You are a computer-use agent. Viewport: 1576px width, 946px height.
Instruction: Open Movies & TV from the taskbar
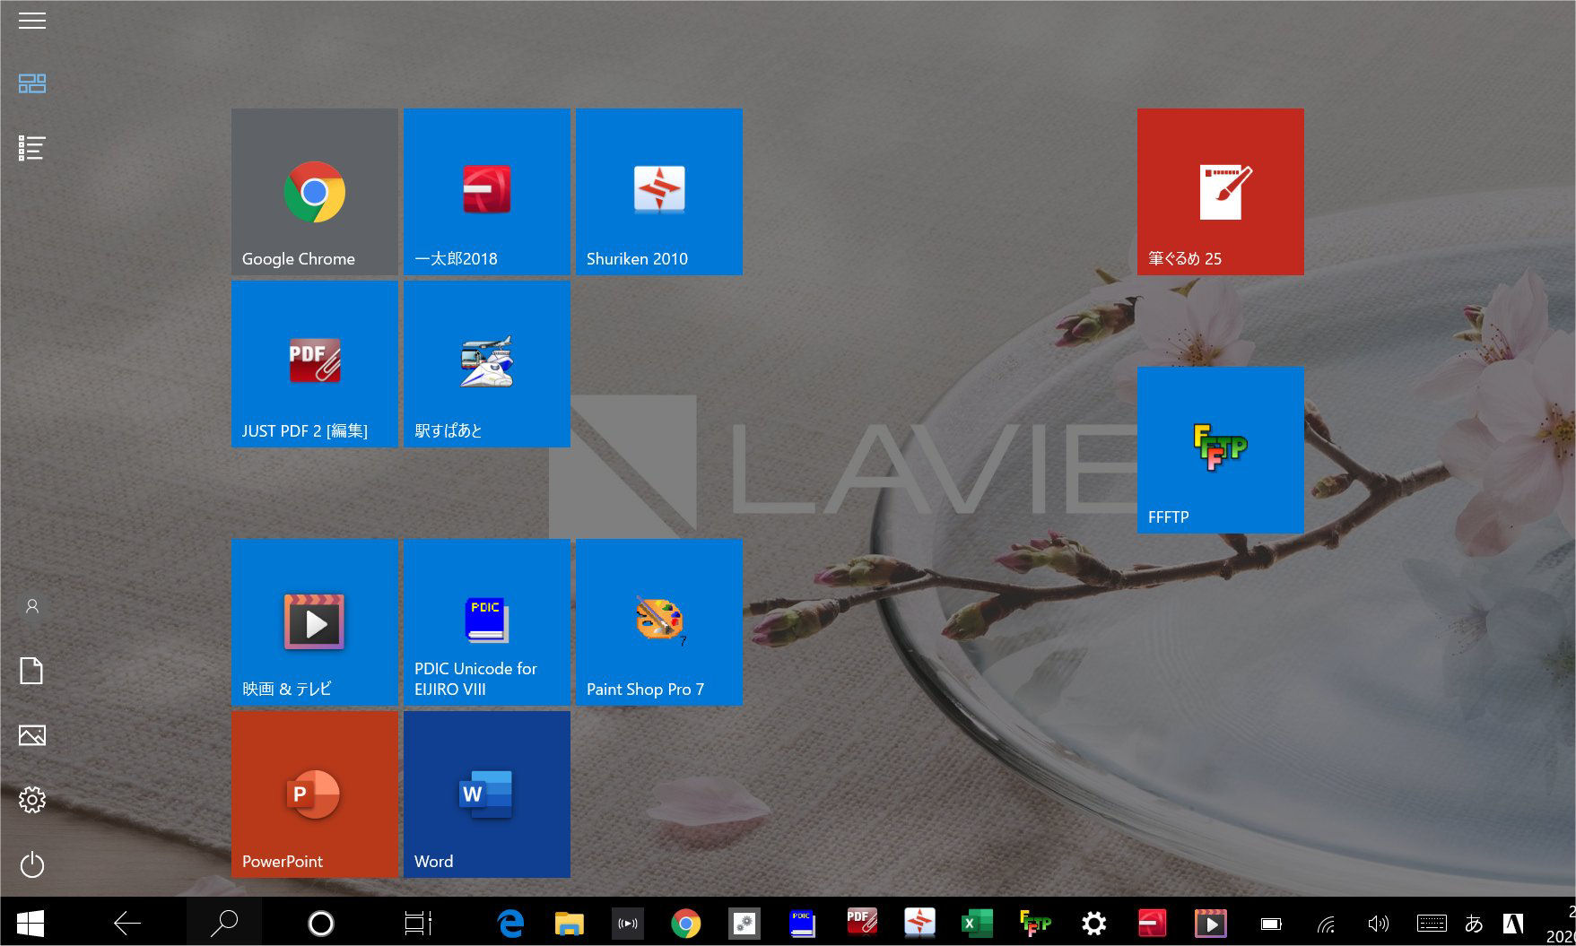click(x=1210, y=923)
